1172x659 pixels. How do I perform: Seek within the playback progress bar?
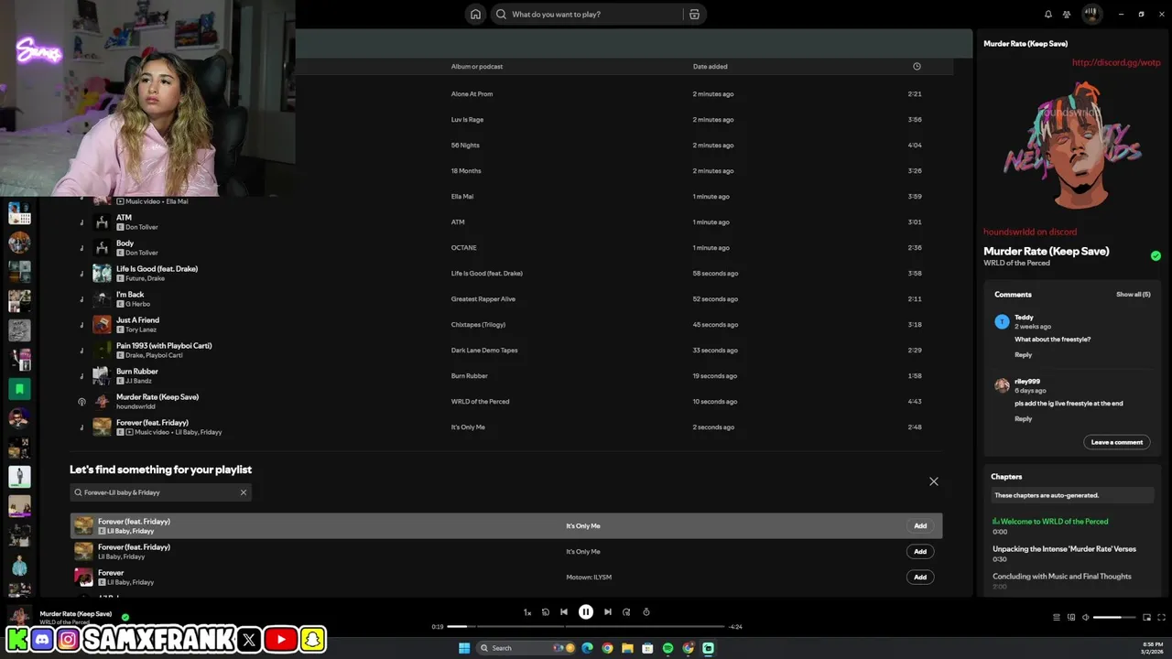[x=586, y=626]
